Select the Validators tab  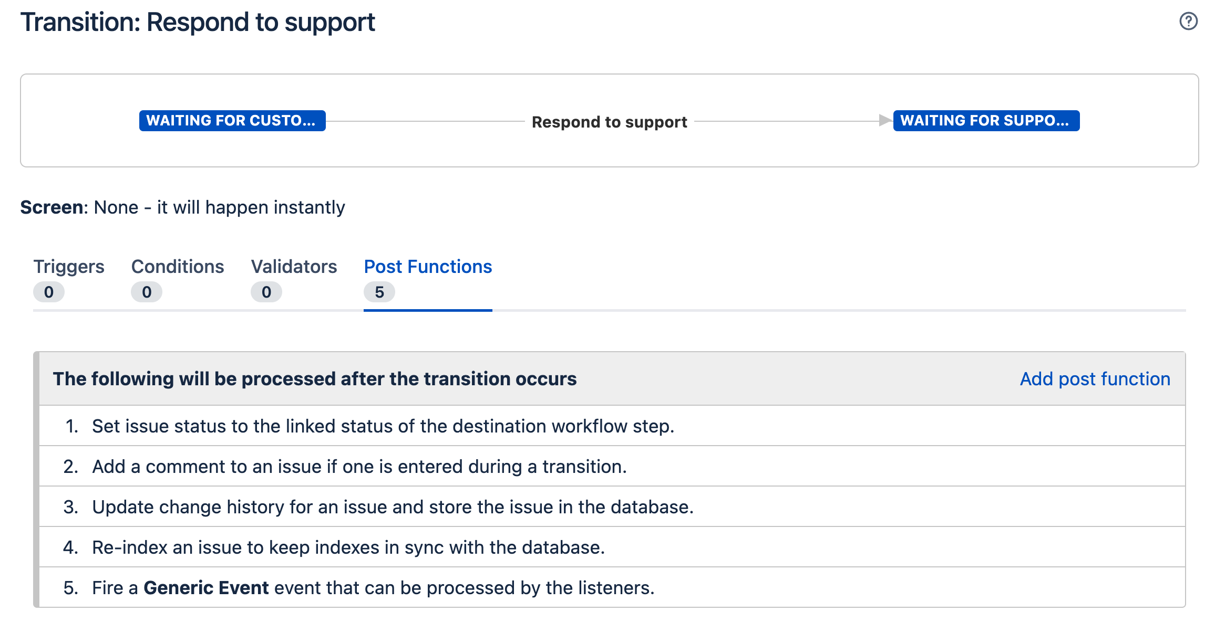(294, 267)
